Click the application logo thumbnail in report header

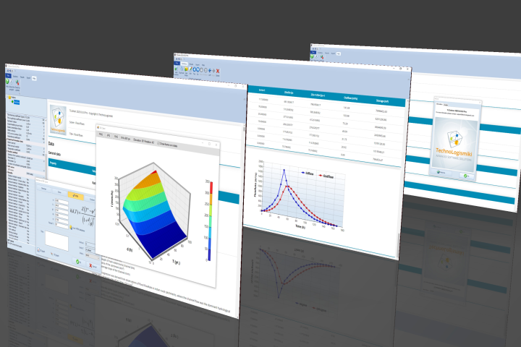[x=57, y=116]
